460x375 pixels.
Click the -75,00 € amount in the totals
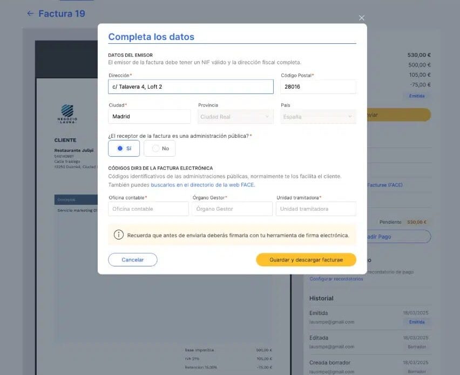pyautogui.click(x=420, y=85)
